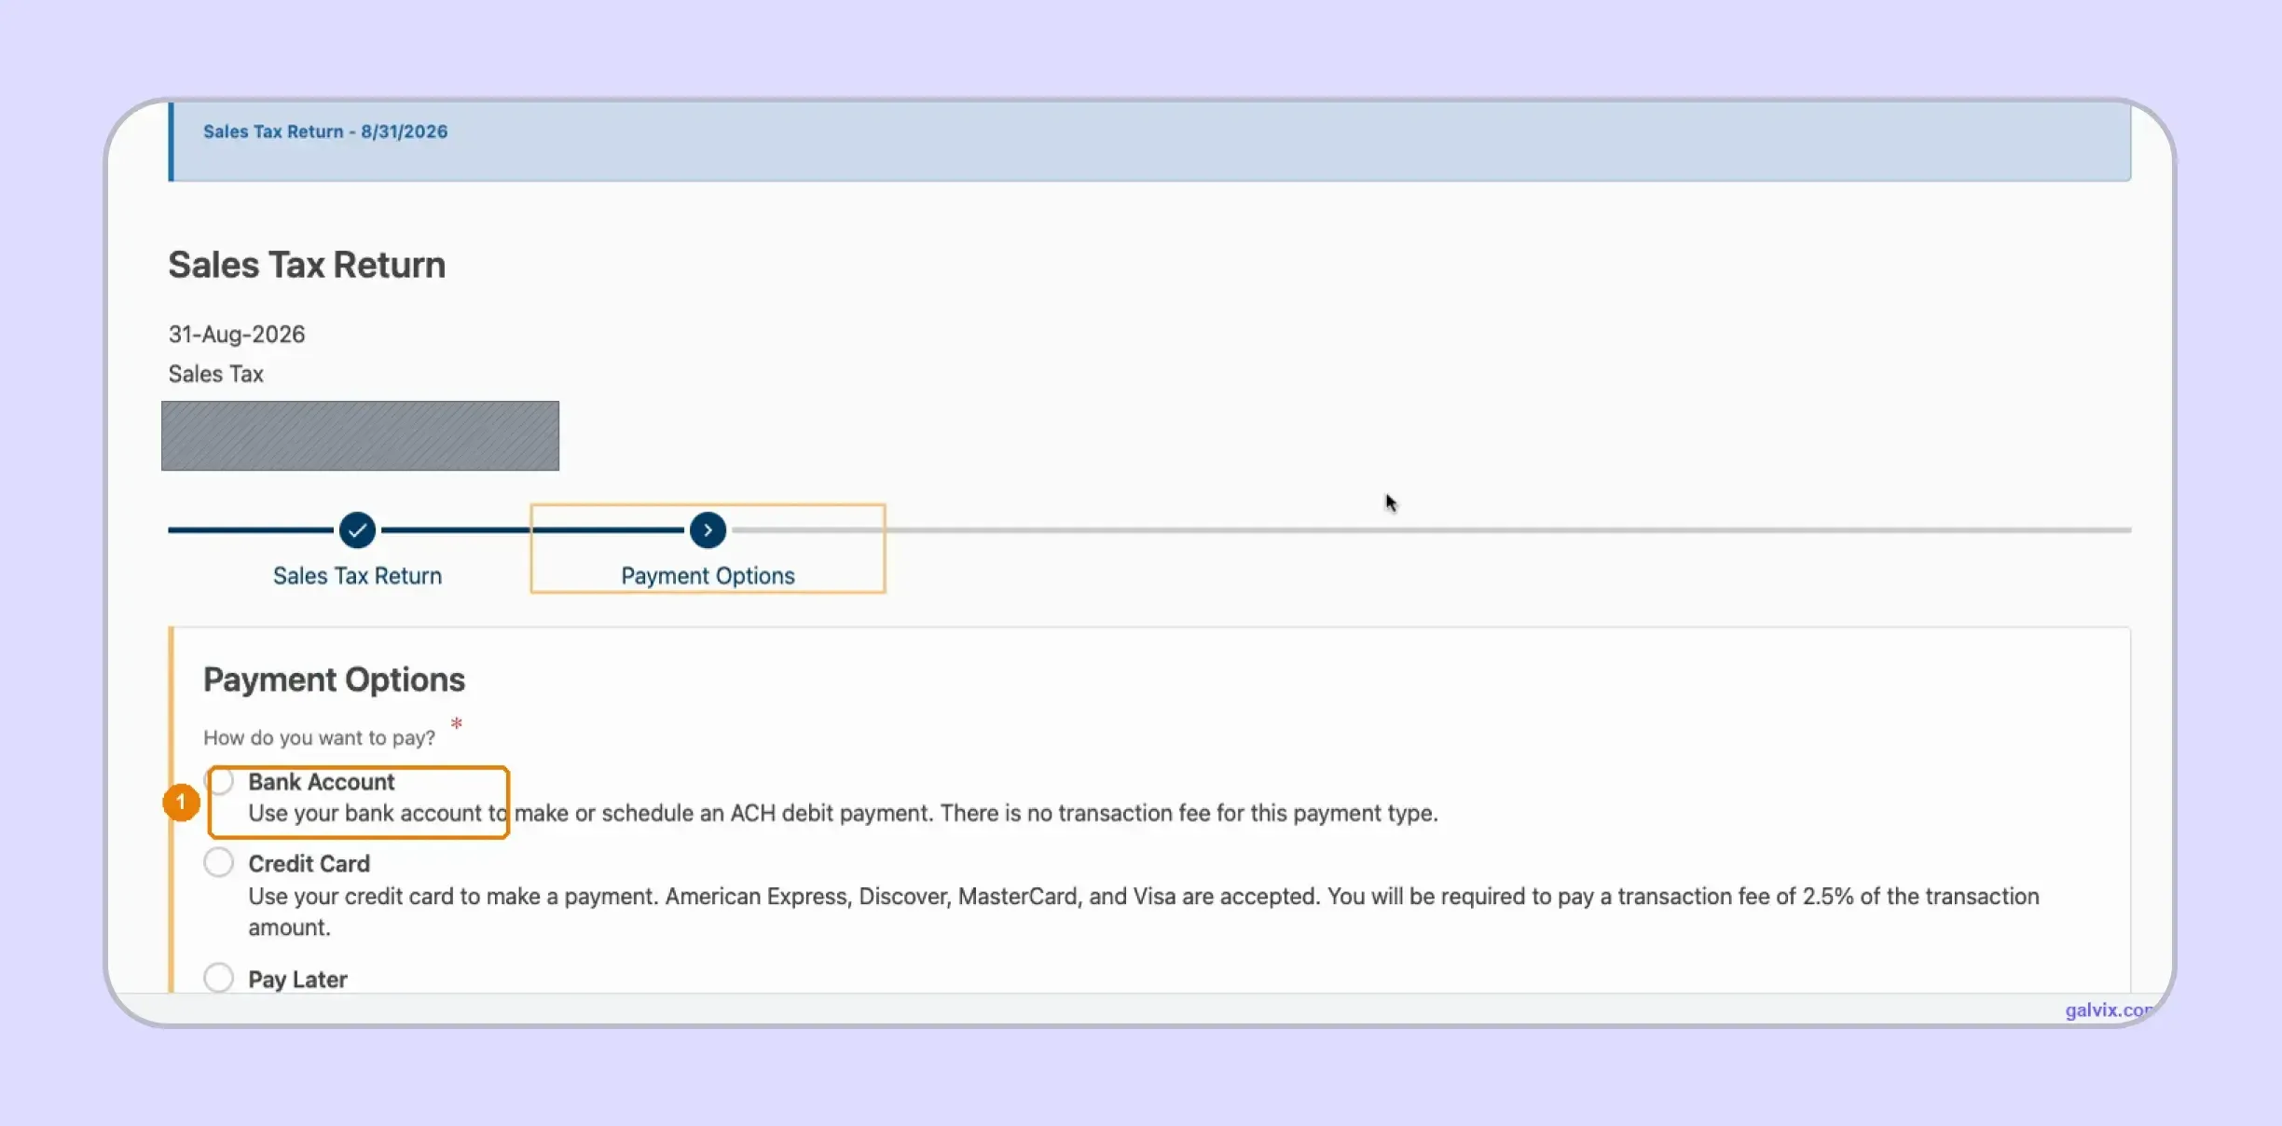
Task: Click the Payment Options step arrow icon
Action: (x=708, y=530)
